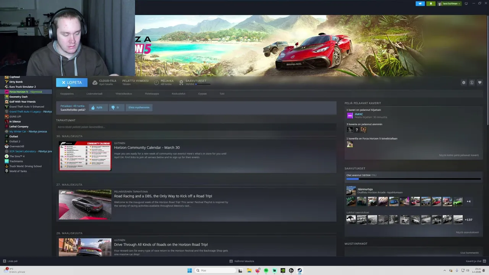The image size is (489, 275).
Task: Select In Silence in the library
Action: 15,121
